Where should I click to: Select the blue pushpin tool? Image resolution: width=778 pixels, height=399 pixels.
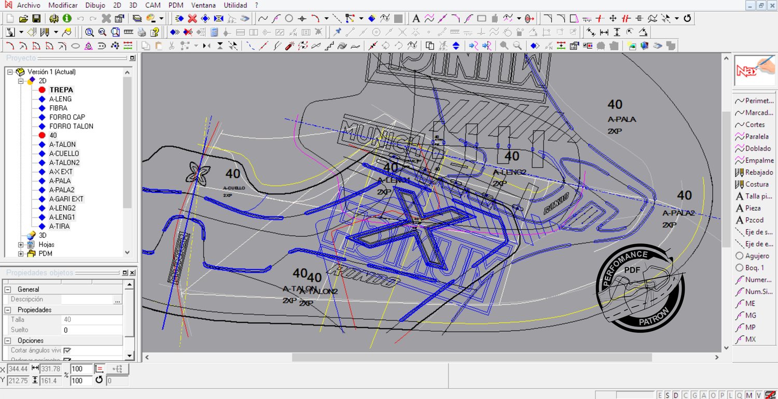pyautogui.click(x=338, y=32)
